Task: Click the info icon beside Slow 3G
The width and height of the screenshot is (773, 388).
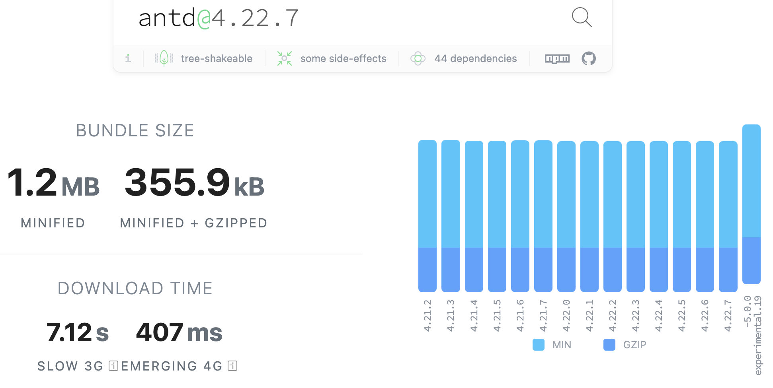Action: [113, 366]
